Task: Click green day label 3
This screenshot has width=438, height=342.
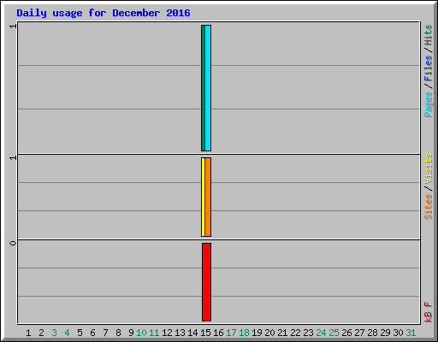Action: (x=54, y=333)
